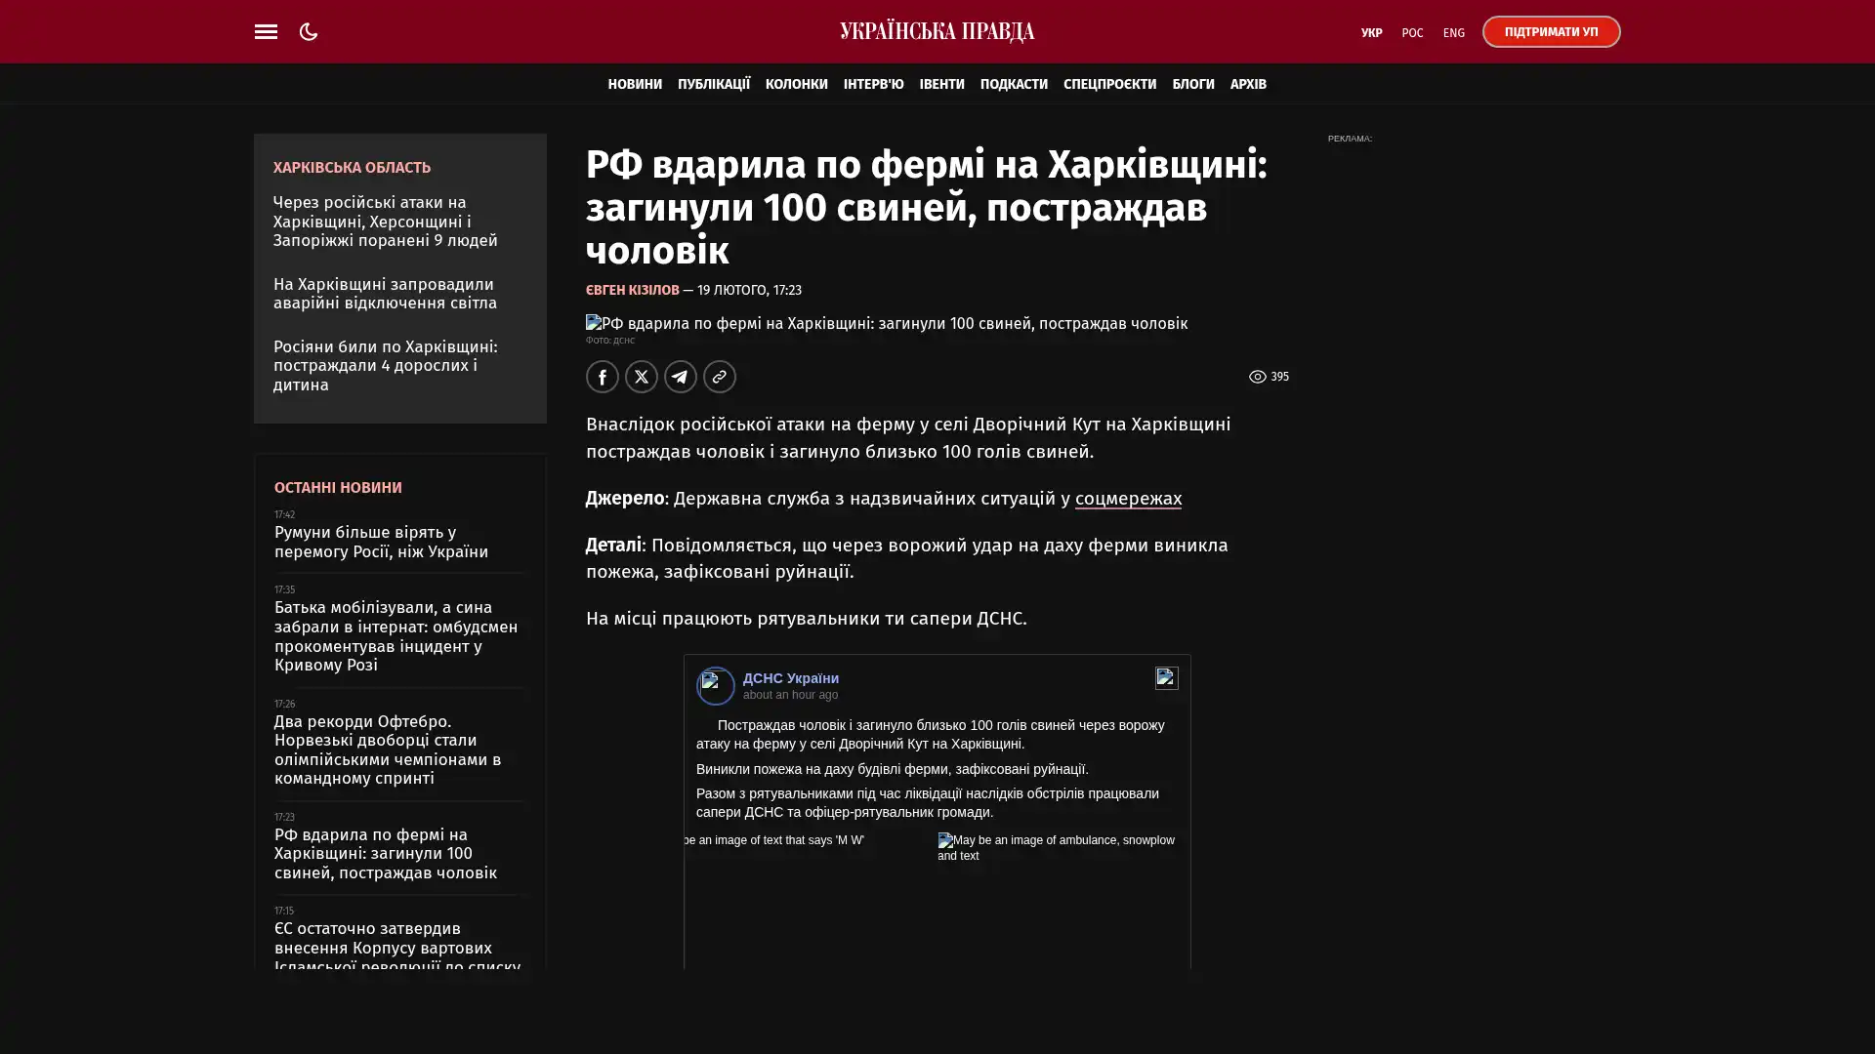Switch language to РОС
This screenshot has width=1875, height=1054.
1412,33
